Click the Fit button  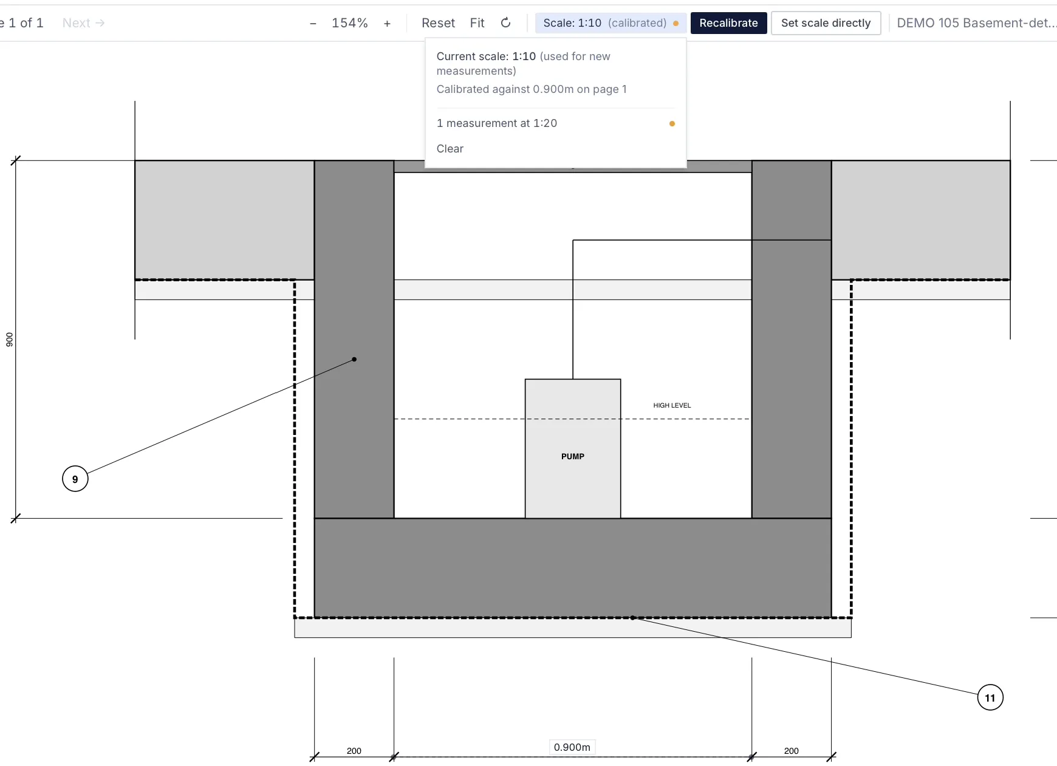tap(477, 23)
